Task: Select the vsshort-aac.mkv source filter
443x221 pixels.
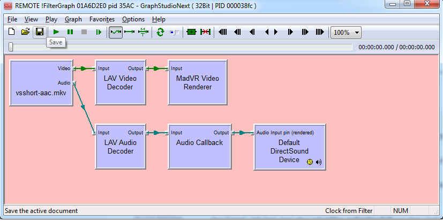Action: point(41,83)
